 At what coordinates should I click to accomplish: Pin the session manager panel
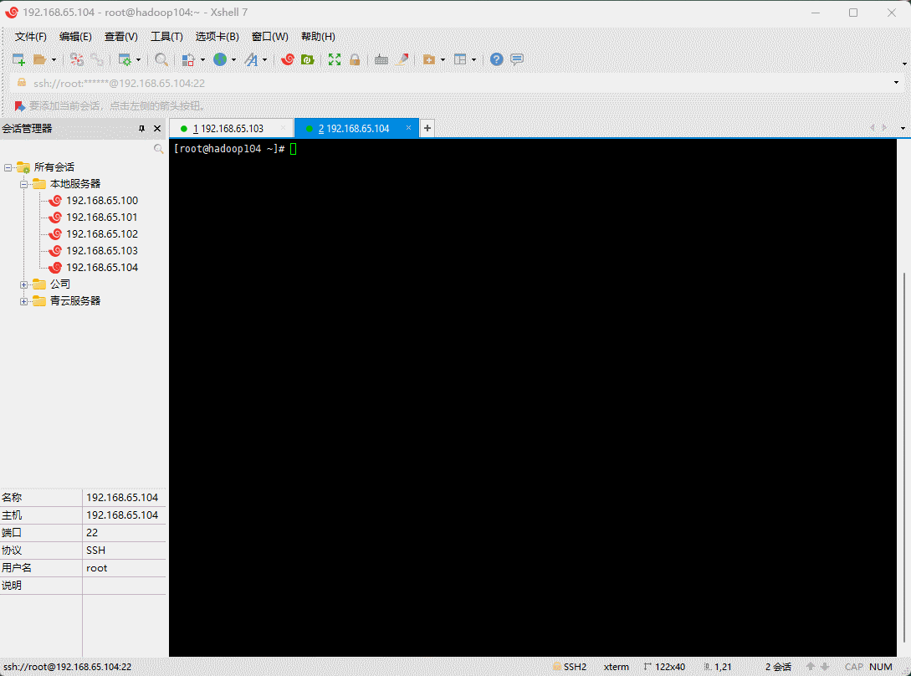click(x=141, y=129)
